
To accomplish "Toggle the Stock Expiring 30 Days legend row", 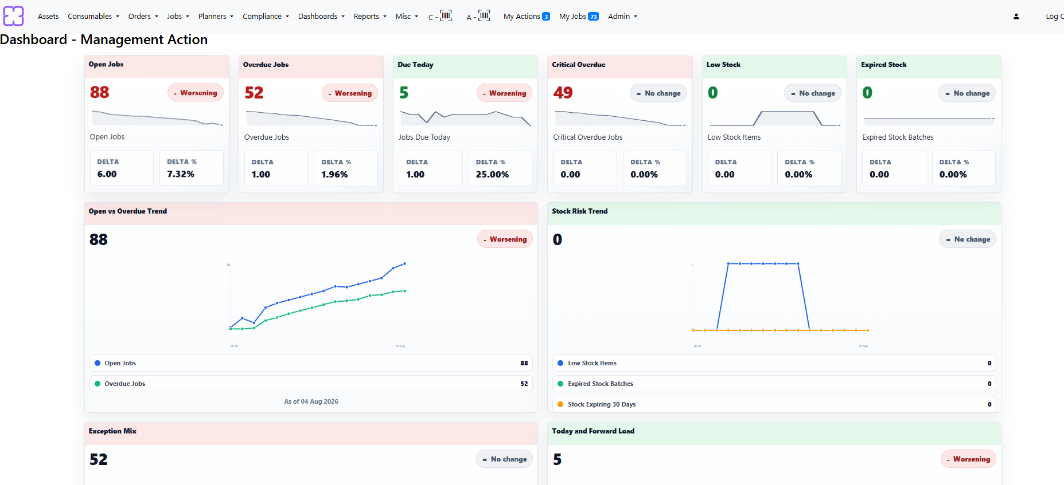I will (774, 404).
